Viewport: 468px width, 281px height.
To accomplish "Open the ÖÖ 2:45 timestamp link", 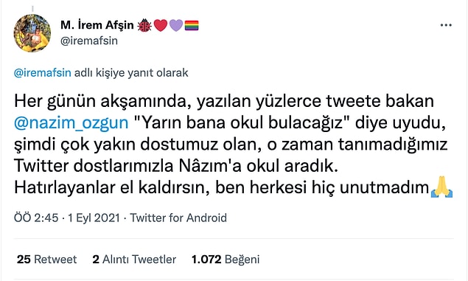I will [x=36, y=218].
